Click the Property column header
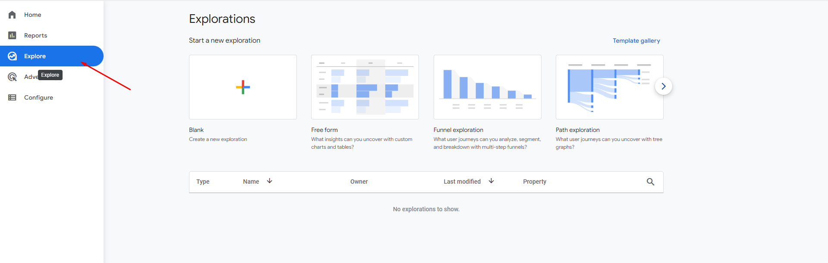Viewport: 828px width, 263px height. (535, 182)
